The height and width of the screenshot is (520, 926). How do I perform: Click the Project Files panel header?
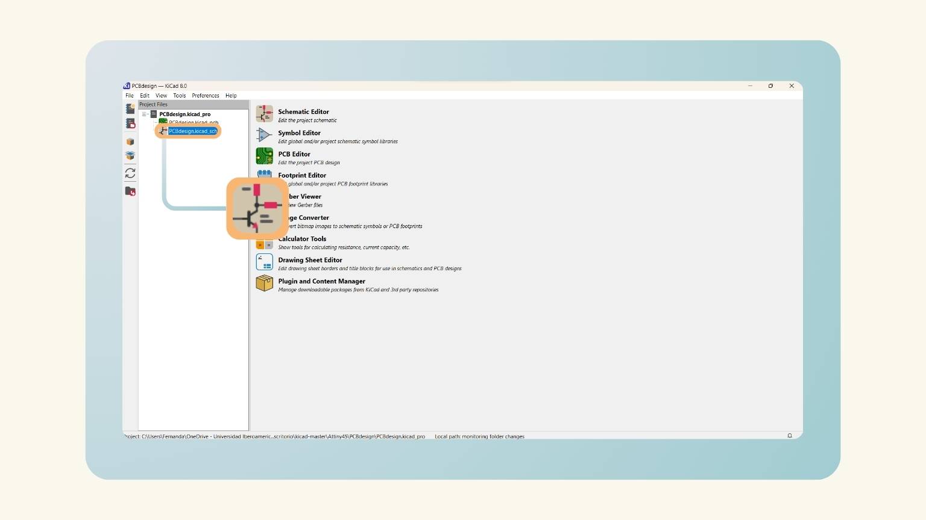(194, 105)
